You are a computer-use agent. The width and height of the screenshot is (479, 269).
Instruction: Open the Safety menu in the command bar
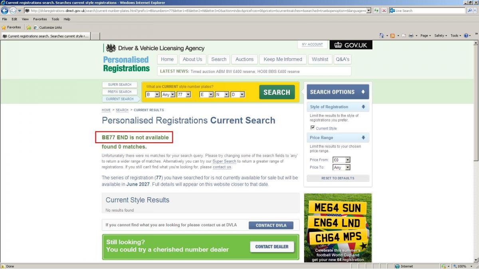point(441,35)
